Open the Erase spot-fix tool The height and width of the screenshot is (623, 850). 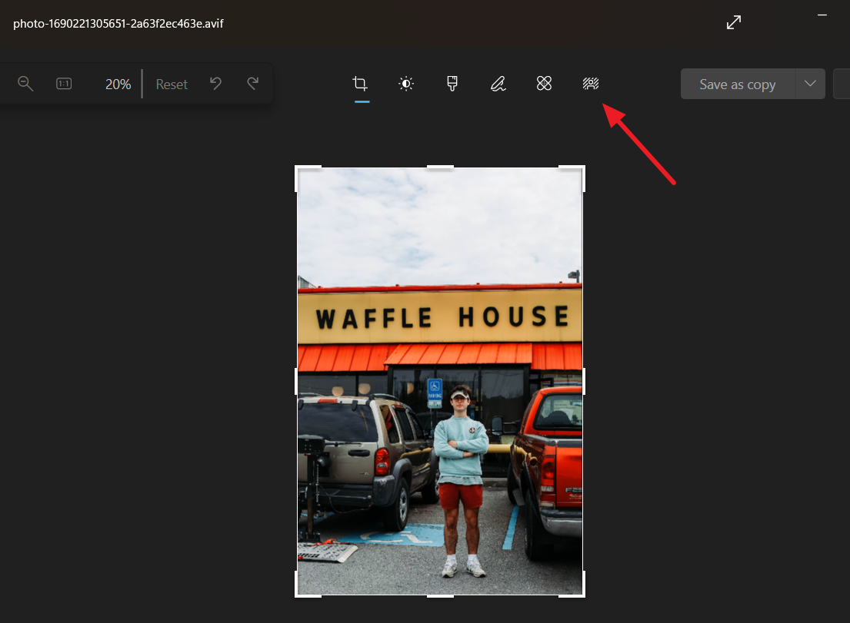click(545, 84)
